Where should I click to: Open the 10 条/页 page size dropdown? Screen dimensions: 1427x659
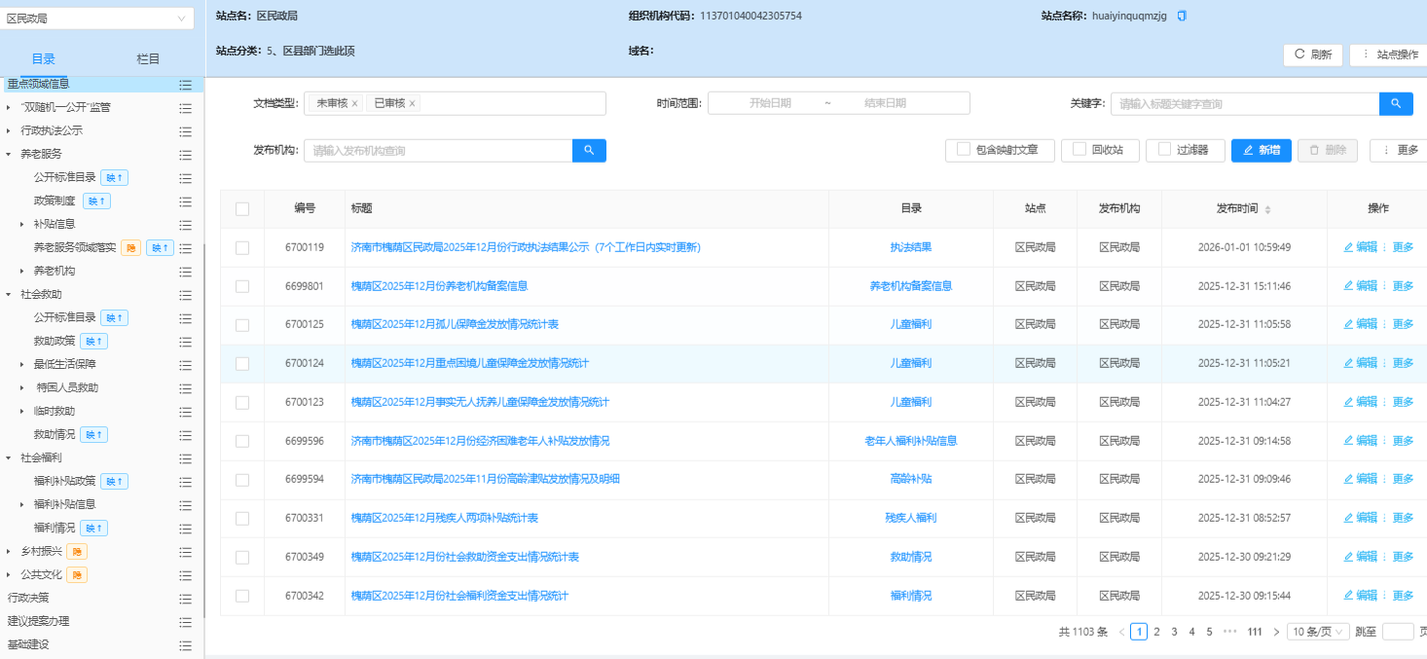point(1318,632)
